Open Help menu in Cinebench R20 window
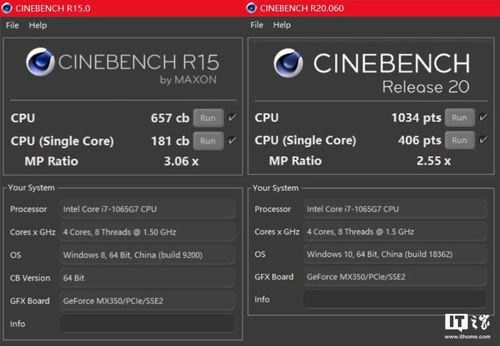The width and height of the screenshot is (500, 346). [x=282, y=25]
